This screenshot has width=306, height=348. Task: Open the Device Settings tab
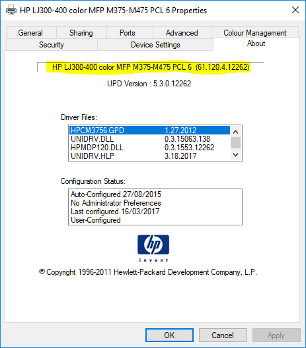click(155, 45)
